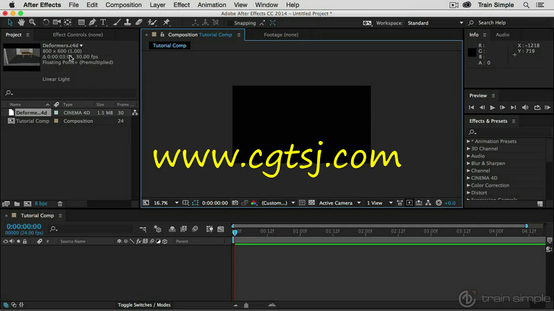
Task: Switch to the Audio panel tab
Action: click(502, 35)
